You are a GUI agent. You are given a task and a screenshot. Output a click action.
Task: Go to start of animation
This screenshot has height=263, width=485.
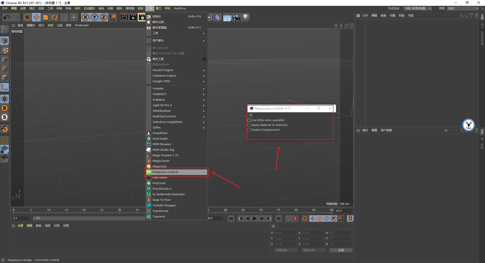point(231,218)
